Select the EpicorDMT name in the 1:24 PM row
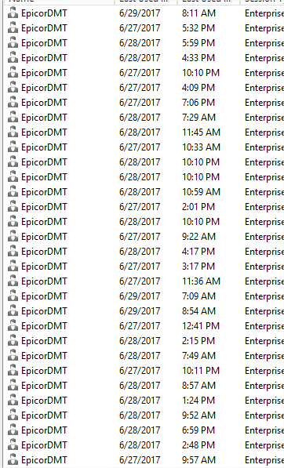The height and width of the screenshot is (468, 284). (x=44, y=401)
